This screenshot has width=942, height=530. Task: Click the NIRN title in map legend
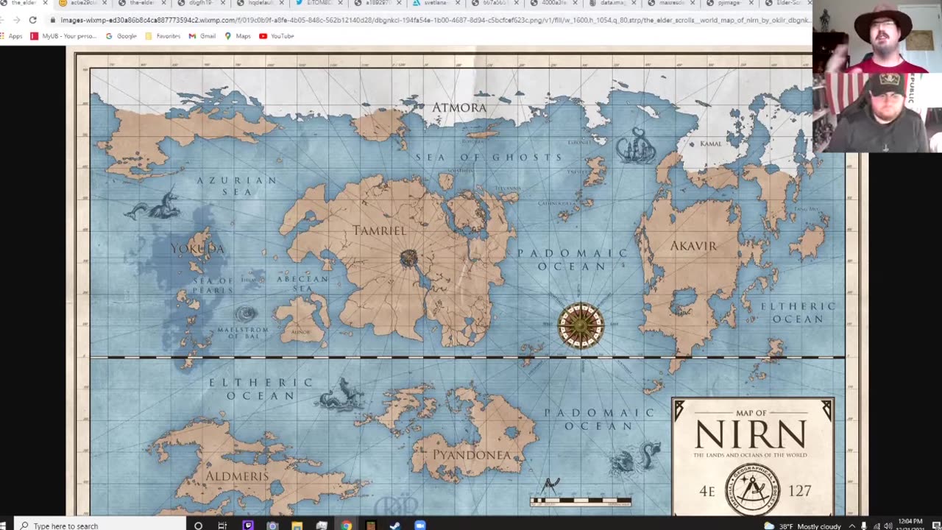751,434
